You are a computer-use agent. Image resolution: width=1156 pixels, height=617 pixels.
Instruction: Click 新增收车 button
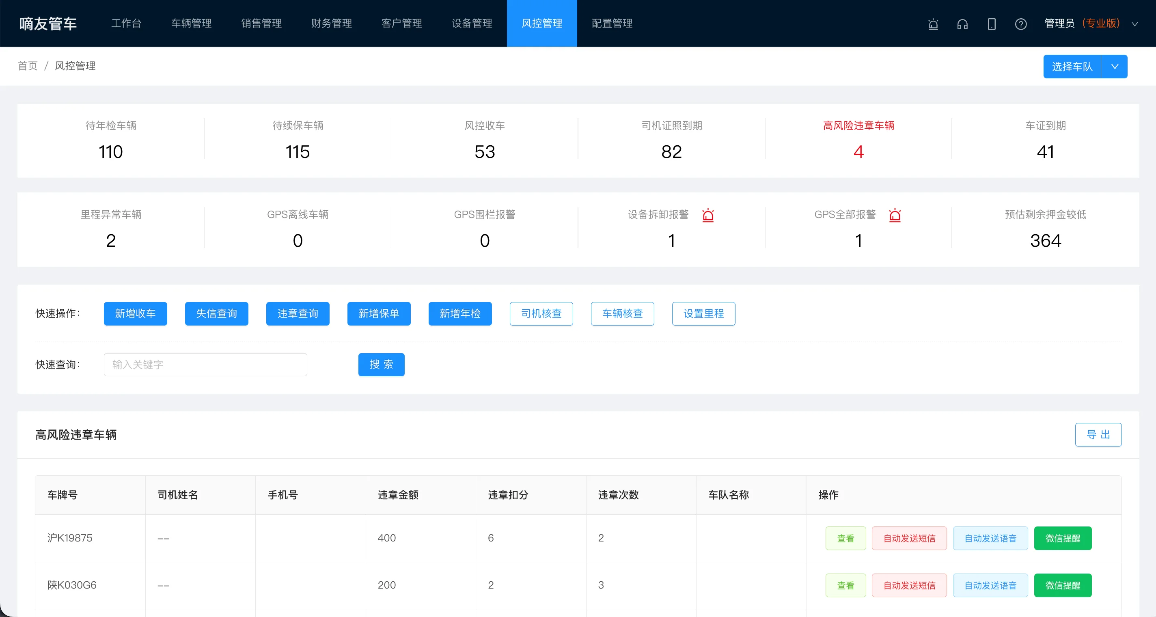pos(136,314)
